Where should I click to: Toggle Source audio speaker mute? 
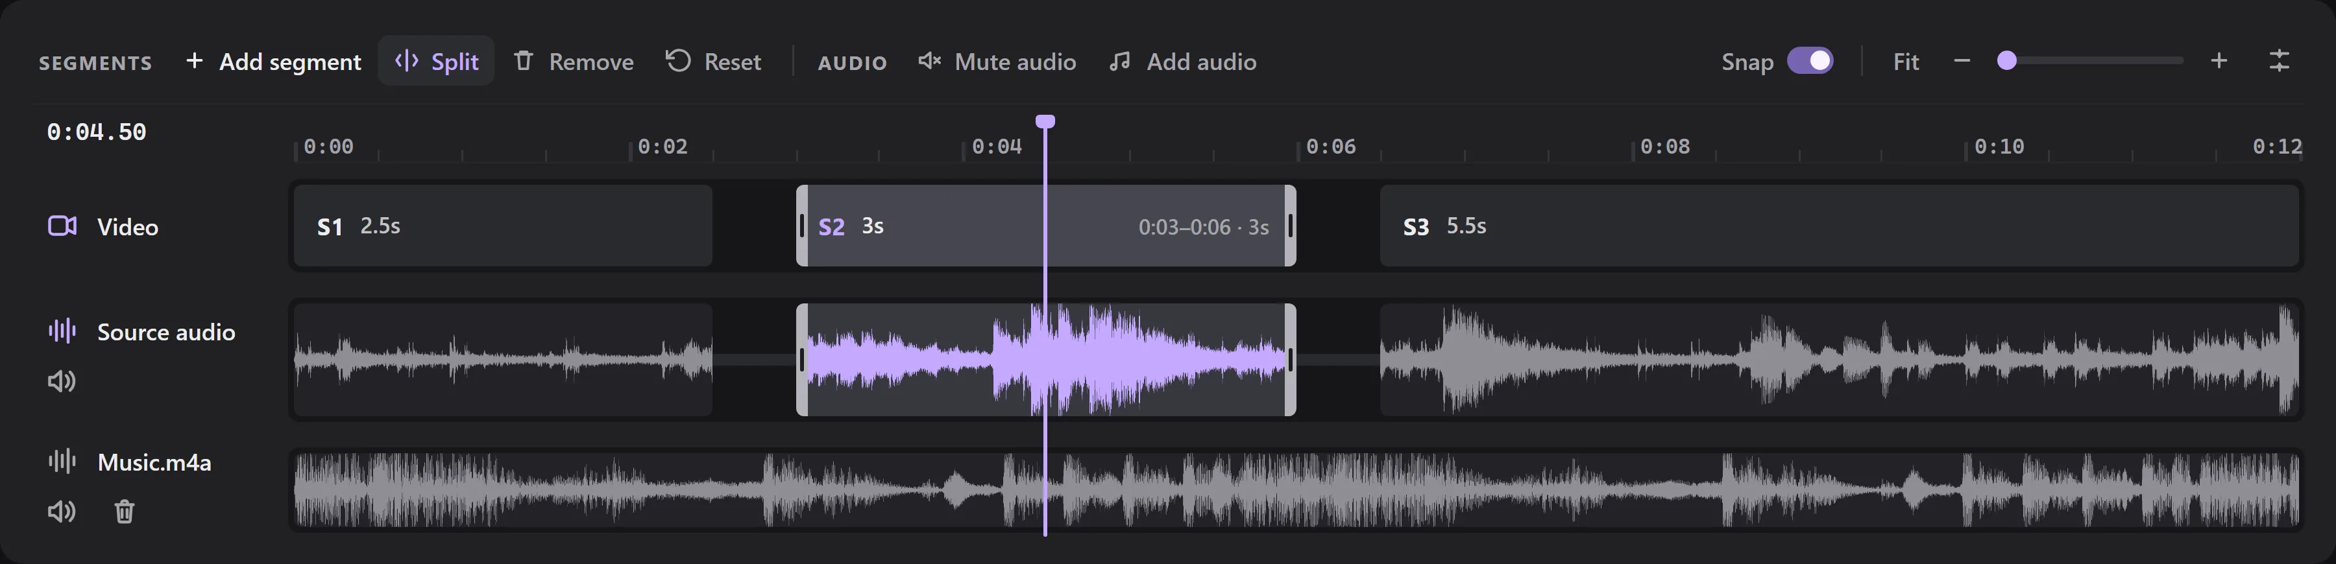62,381
